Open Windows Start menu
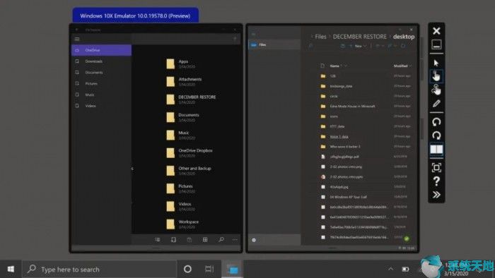 (11, 270)
